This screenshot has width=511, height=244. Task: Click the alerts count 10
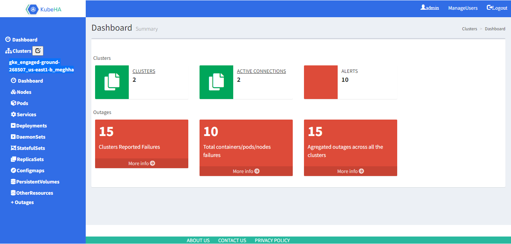pyautogui.click(x=345, y=80)
